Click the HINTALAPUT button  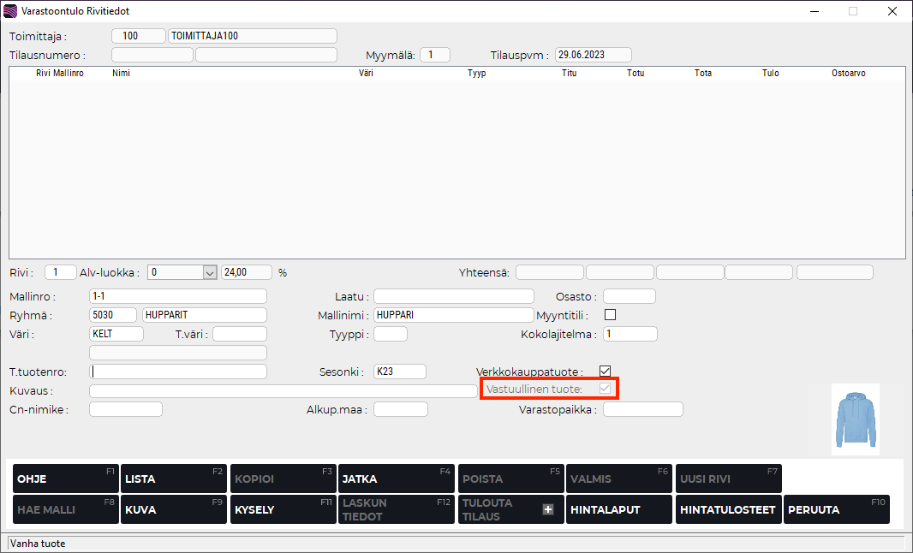[x=618, y=509]
